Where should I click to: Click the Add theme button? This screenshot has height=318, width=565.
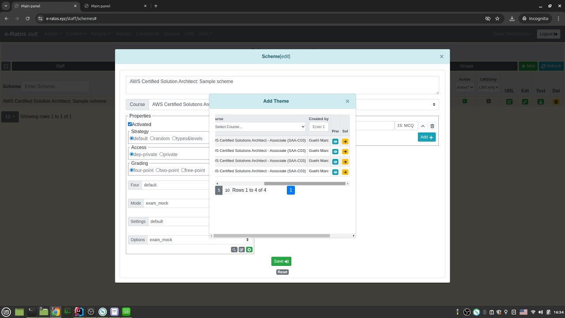pos(427,137)
